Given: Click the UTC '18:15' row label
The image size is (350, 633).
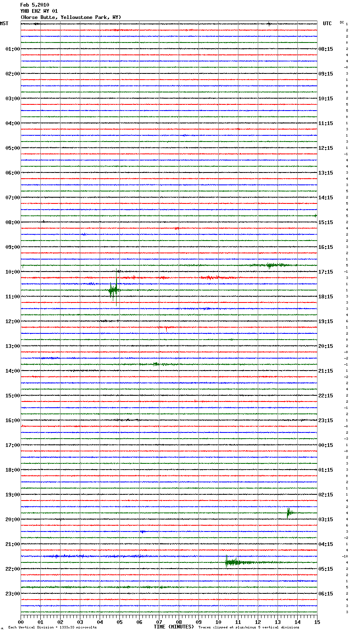Looking at the screenshot, I should tap(326, 297).
